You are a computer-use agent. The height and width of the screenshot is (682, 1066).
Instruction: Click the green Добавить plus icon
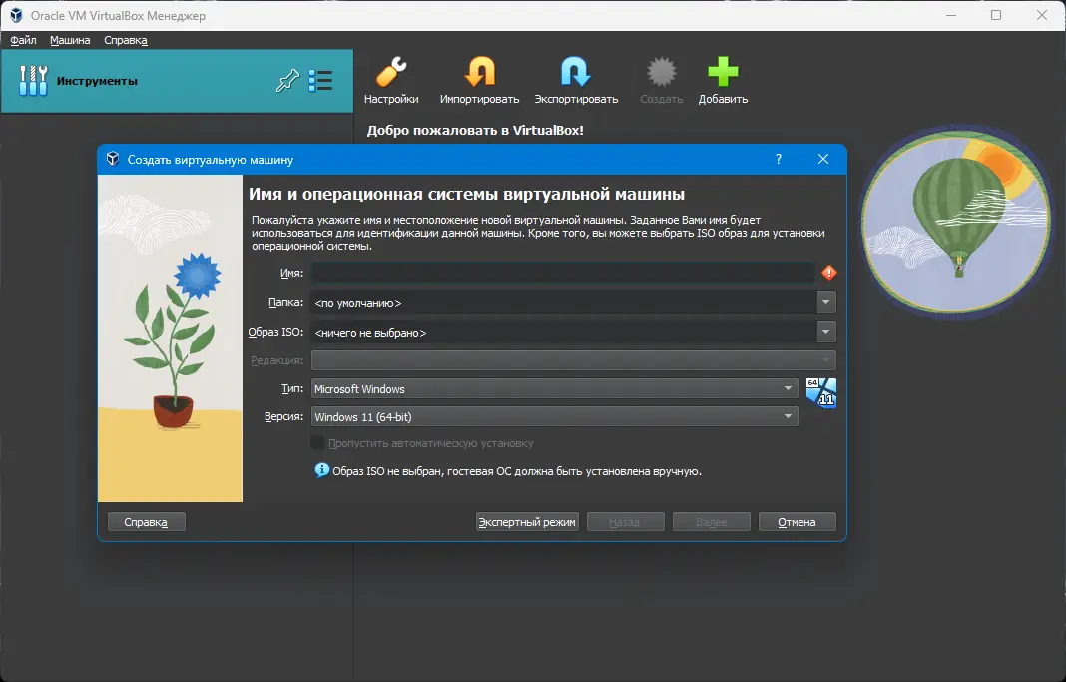pos(723,72)
